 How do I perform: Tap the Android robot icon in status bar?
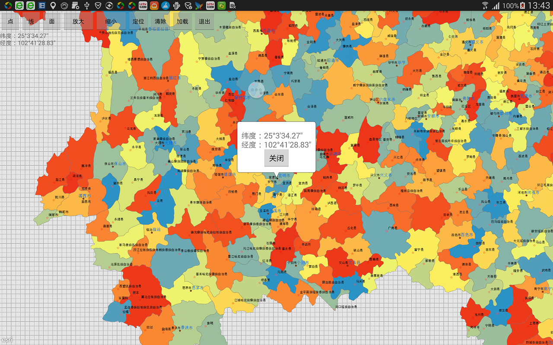coord(177,6)
